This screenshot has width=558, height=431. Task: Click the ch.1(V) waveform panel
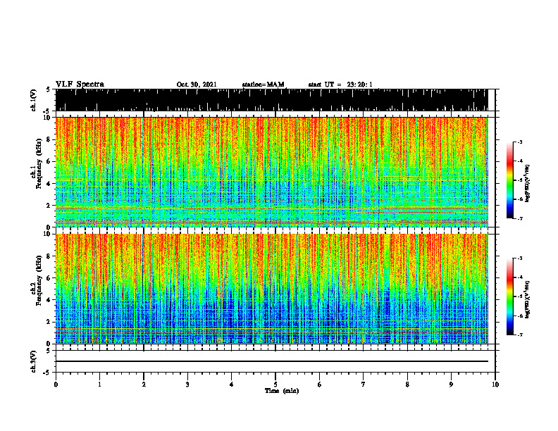coord(272,100)
